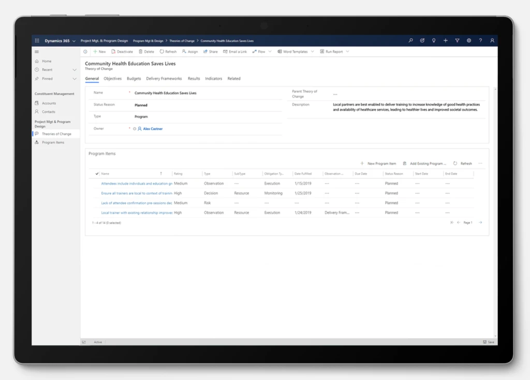Open Dynamics 365 settings gear icon

tap(469, 40)
